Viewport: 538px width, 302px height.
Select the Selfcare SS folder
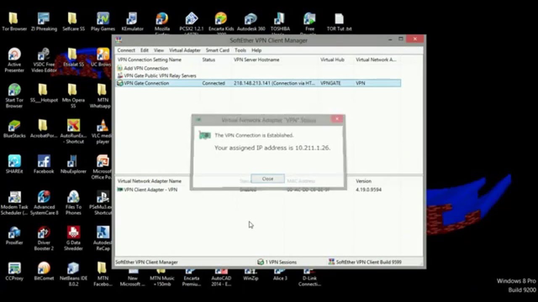pos(73,22)
